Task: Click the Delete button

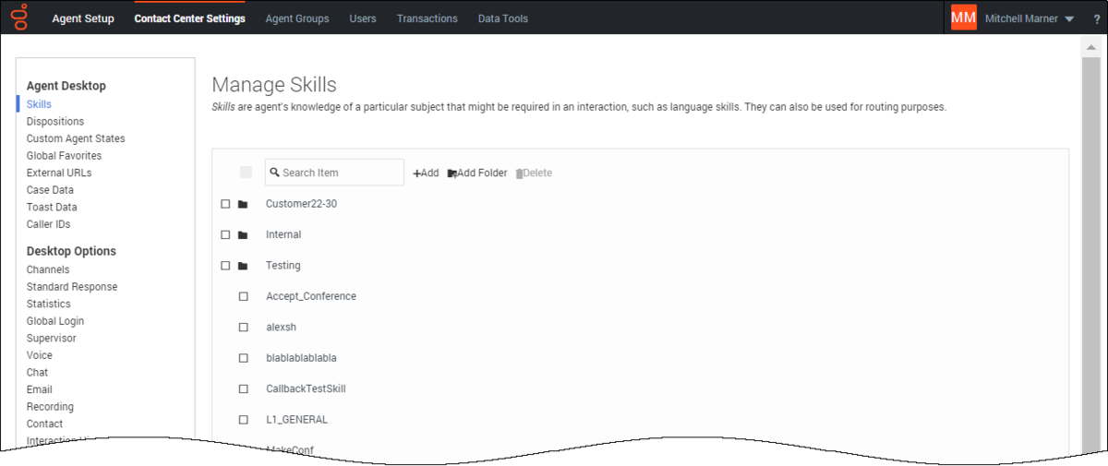Action: pos(534,173)
